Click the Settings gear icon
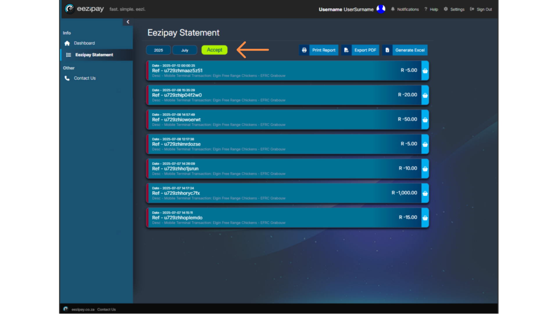 [x=446, y=9]
